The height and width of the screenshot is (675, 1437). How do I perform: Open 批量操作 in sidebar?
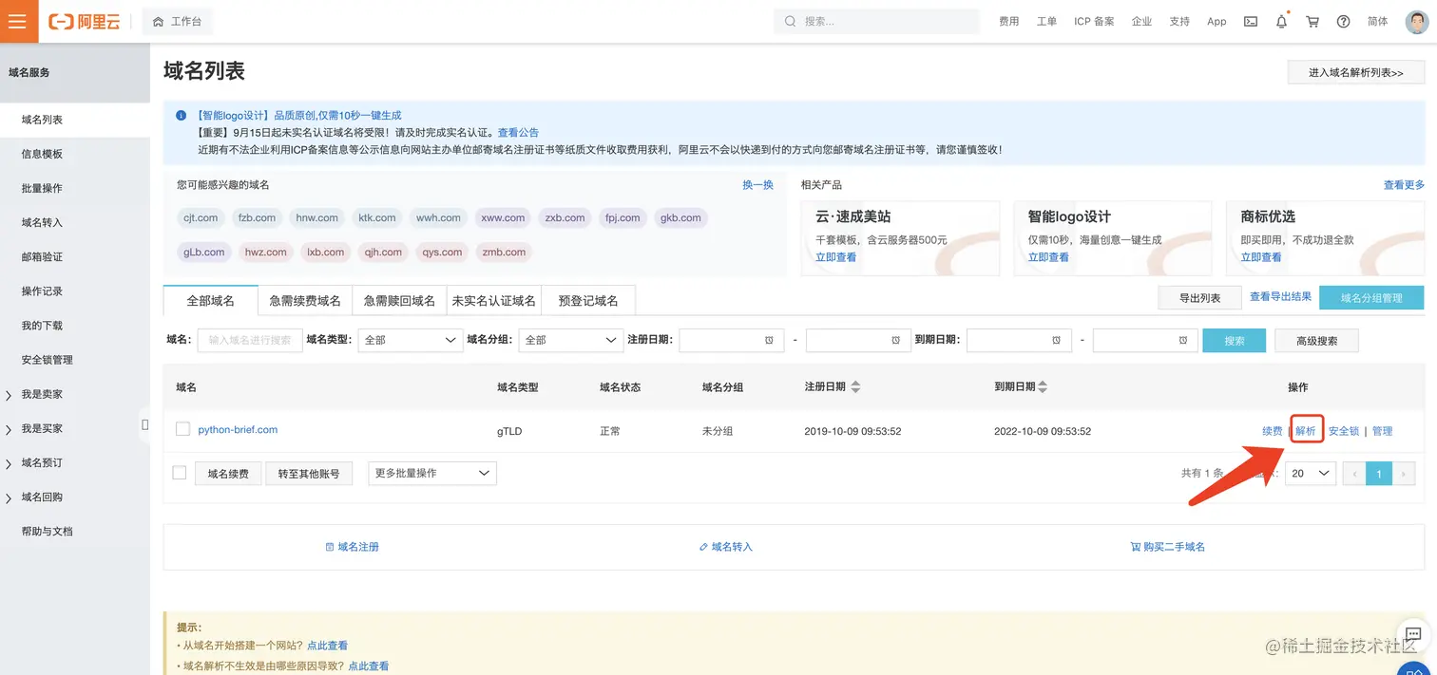click(x=42, y=188)
